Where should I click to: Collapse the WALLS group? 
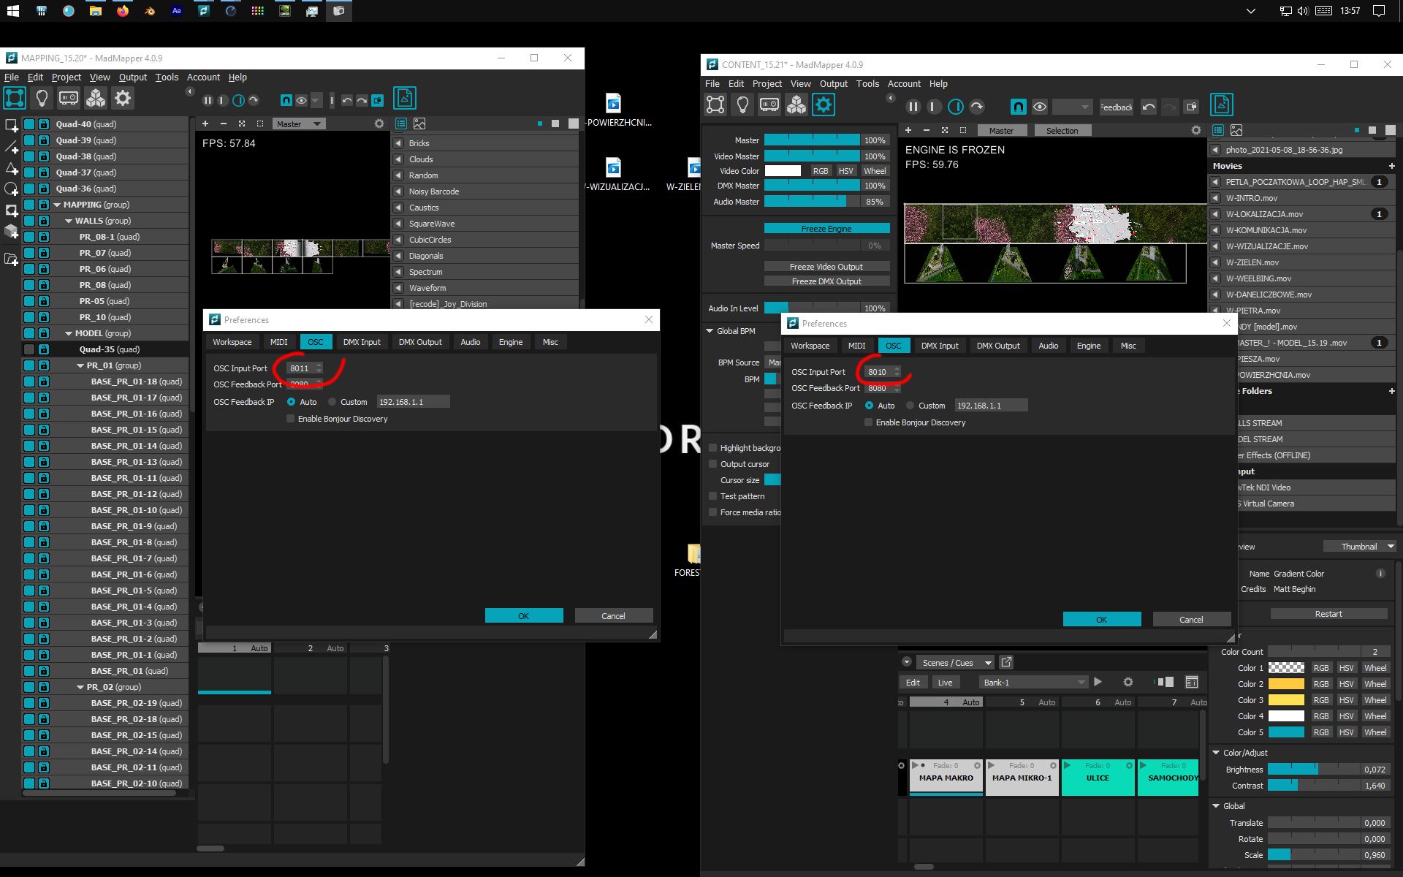[x=69, y=221]
